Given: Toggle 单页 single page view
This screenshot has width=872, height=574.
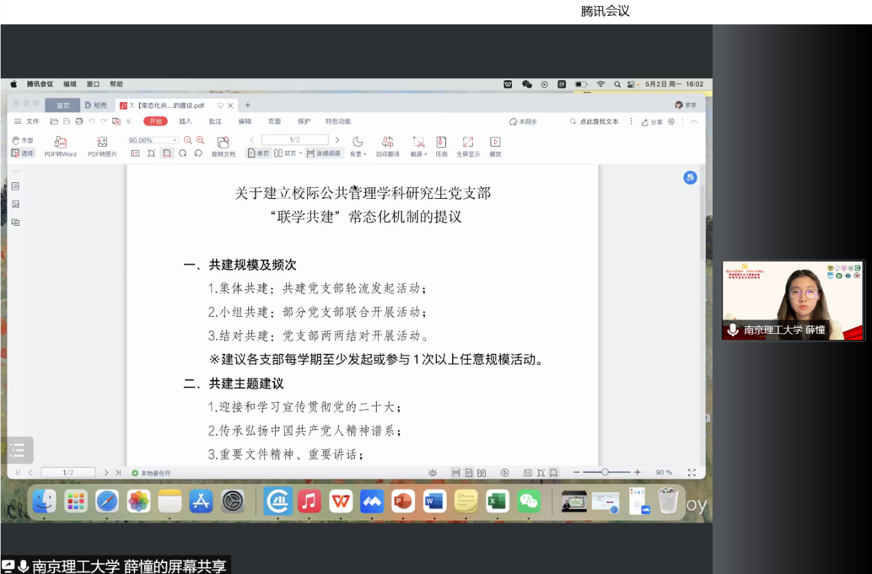Looking at the screenshot, I should click(259, 154).
